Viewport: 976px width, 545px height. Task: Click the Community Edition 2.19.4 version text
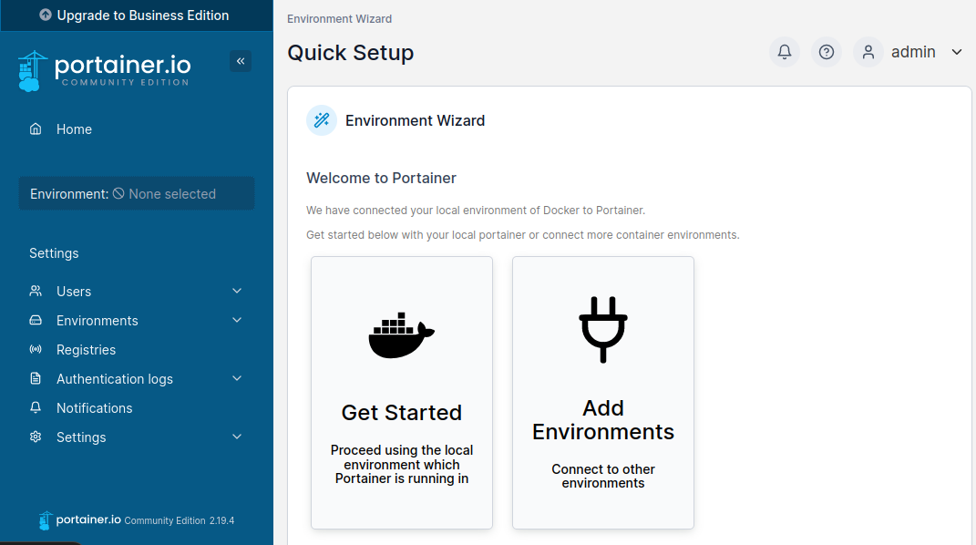(180, 520)
